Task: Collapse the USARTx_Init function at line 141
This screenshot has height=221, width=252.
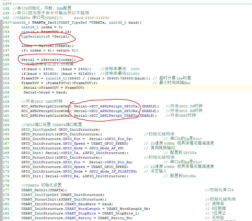Action: pyautogui.click(x=11, y=22)
